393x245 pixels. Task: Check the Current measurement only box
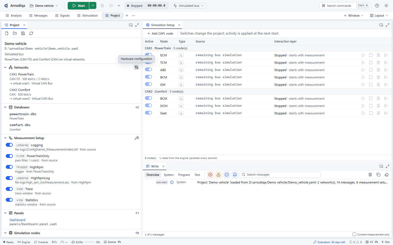coord(354,234)
